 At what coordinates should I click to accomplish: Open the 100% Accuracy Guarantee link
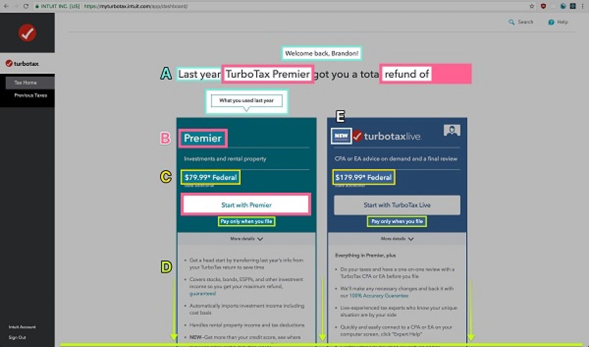click(379, 296)
